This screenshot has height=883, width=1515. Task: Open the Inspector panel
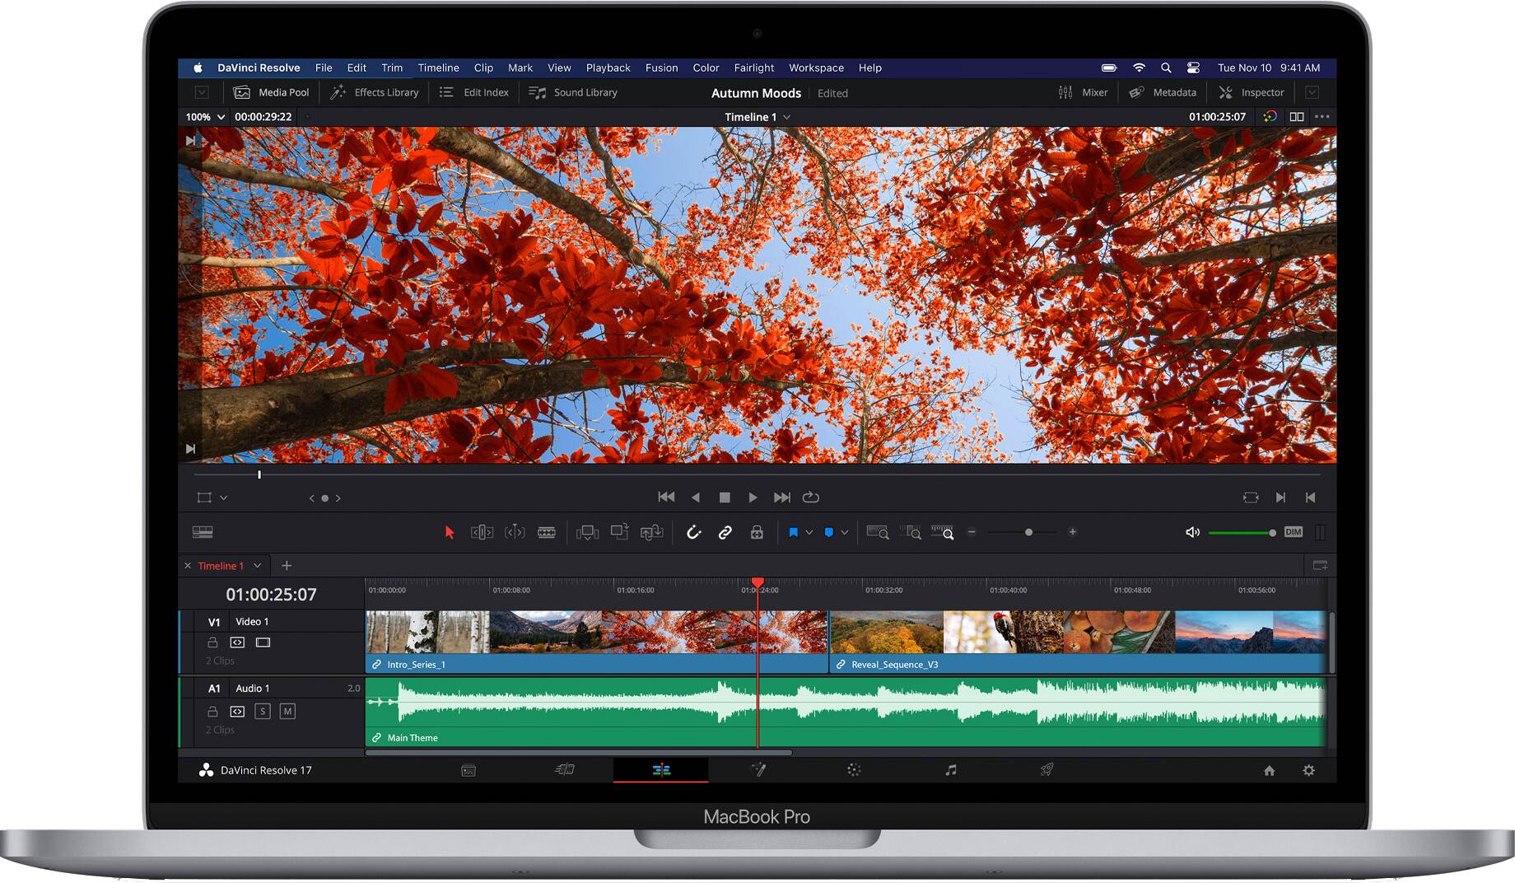click(x=1252, y=92)
